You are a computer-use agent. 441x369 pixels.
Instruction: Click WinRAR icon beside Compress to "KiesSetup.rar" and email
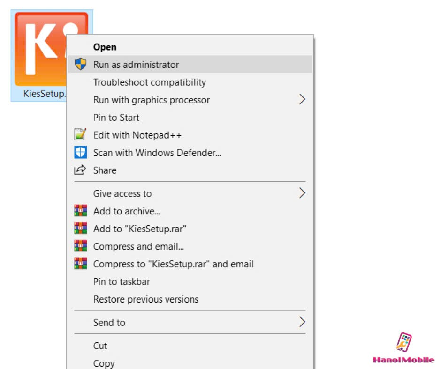(x=80, y=264)
